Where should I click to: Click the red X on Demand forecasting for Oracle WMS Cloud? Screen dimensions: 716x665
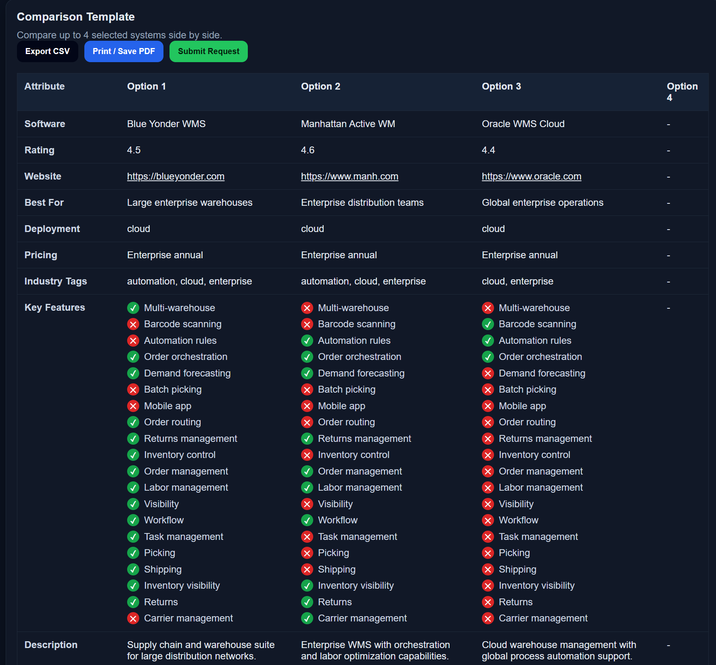(488, 373)
